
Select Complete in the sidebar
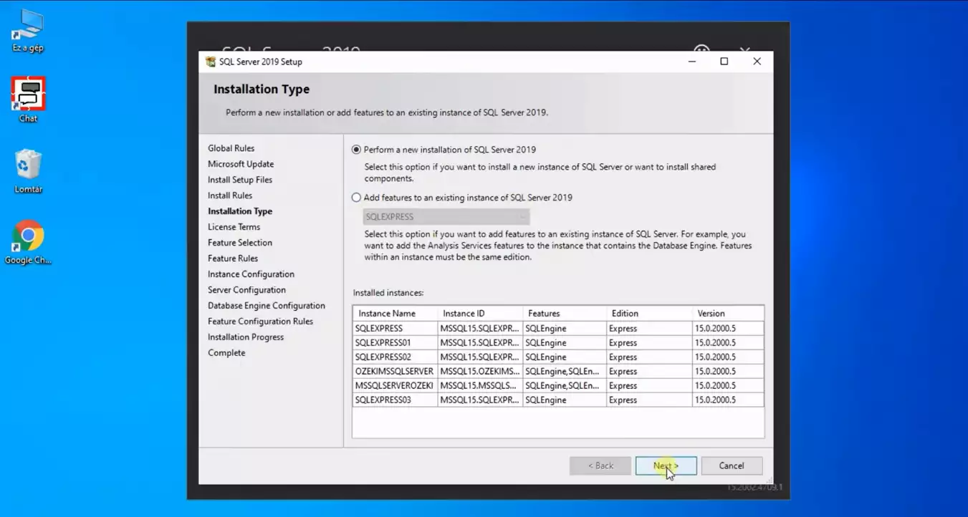(226, 353)
